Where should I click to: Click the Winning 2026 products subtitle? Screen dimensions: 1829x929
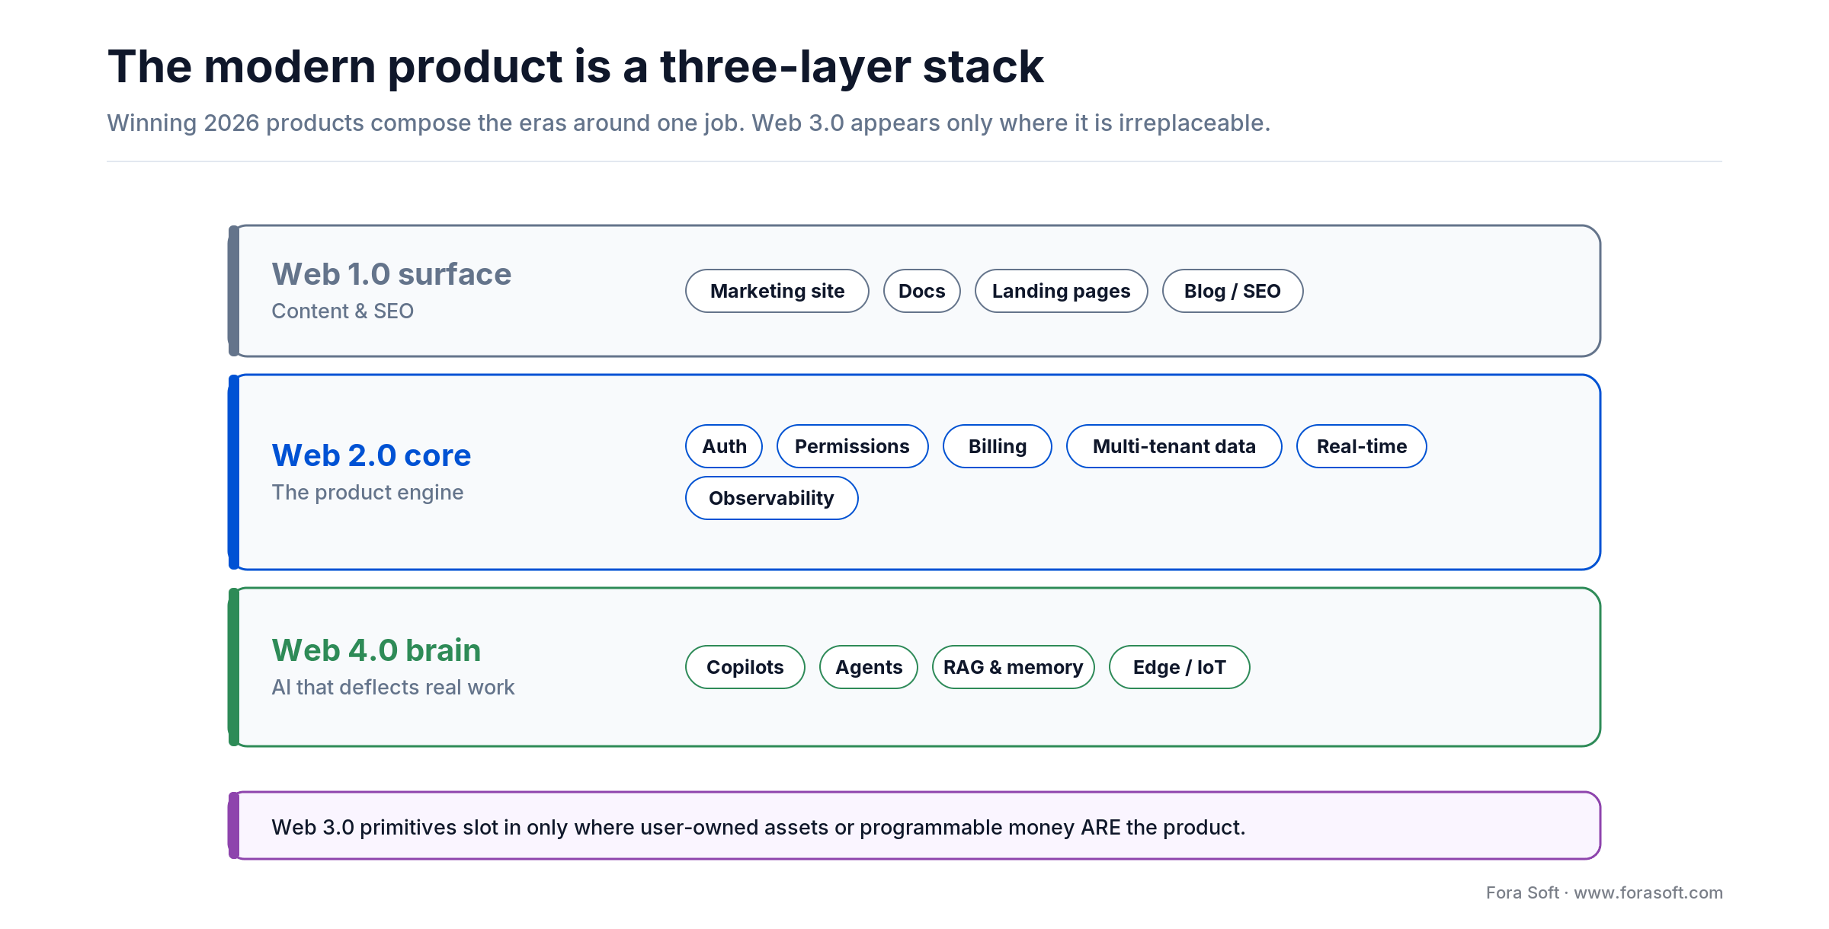point(689,123)
